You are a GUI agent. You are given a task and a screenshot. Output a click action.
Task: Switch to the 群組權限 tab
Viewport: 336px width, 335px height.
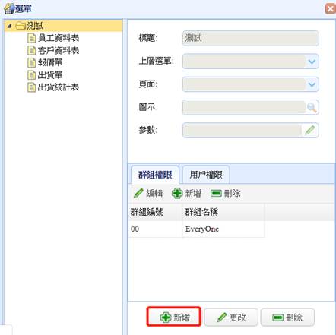[155, 175]
